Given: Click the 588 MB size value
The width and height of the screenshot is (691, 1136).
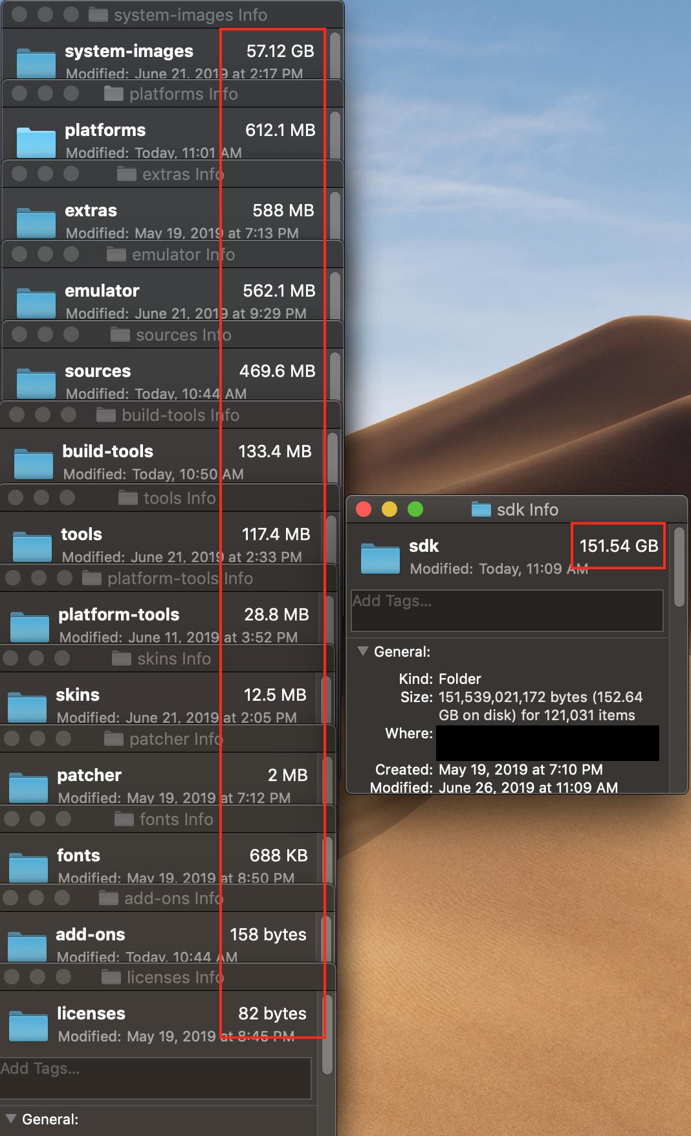Looking at the screenshot, I should click(283, 210).
